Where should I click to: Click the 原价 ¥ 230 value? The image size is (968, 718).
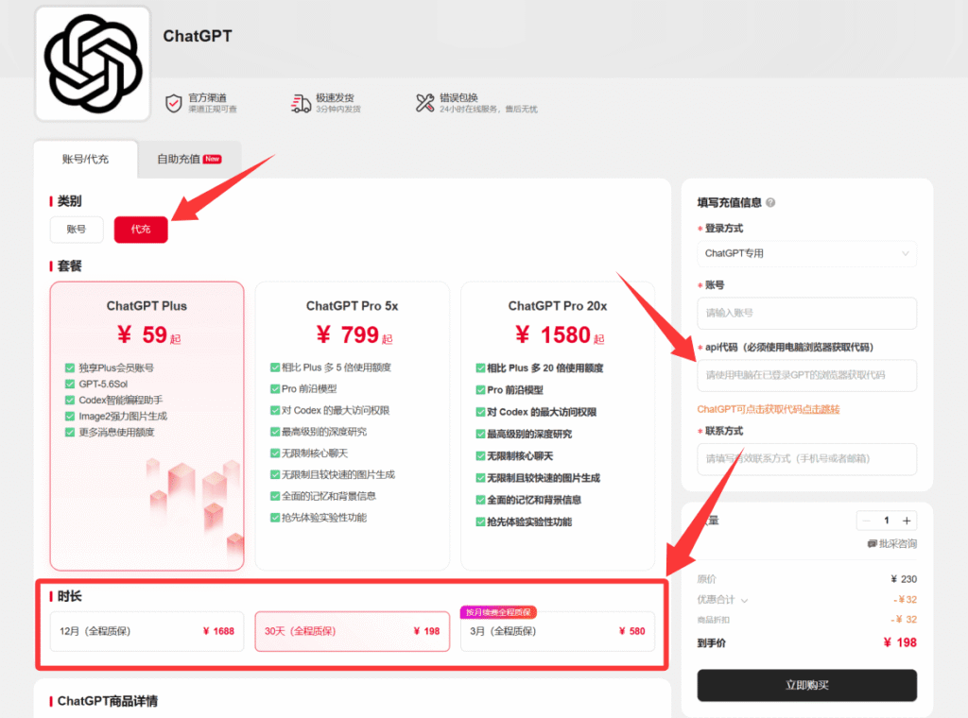point(904,579)
